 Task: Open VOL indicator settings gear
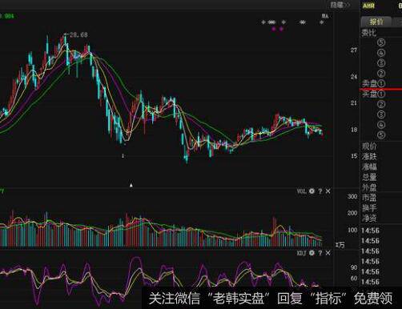click(312, 191)
